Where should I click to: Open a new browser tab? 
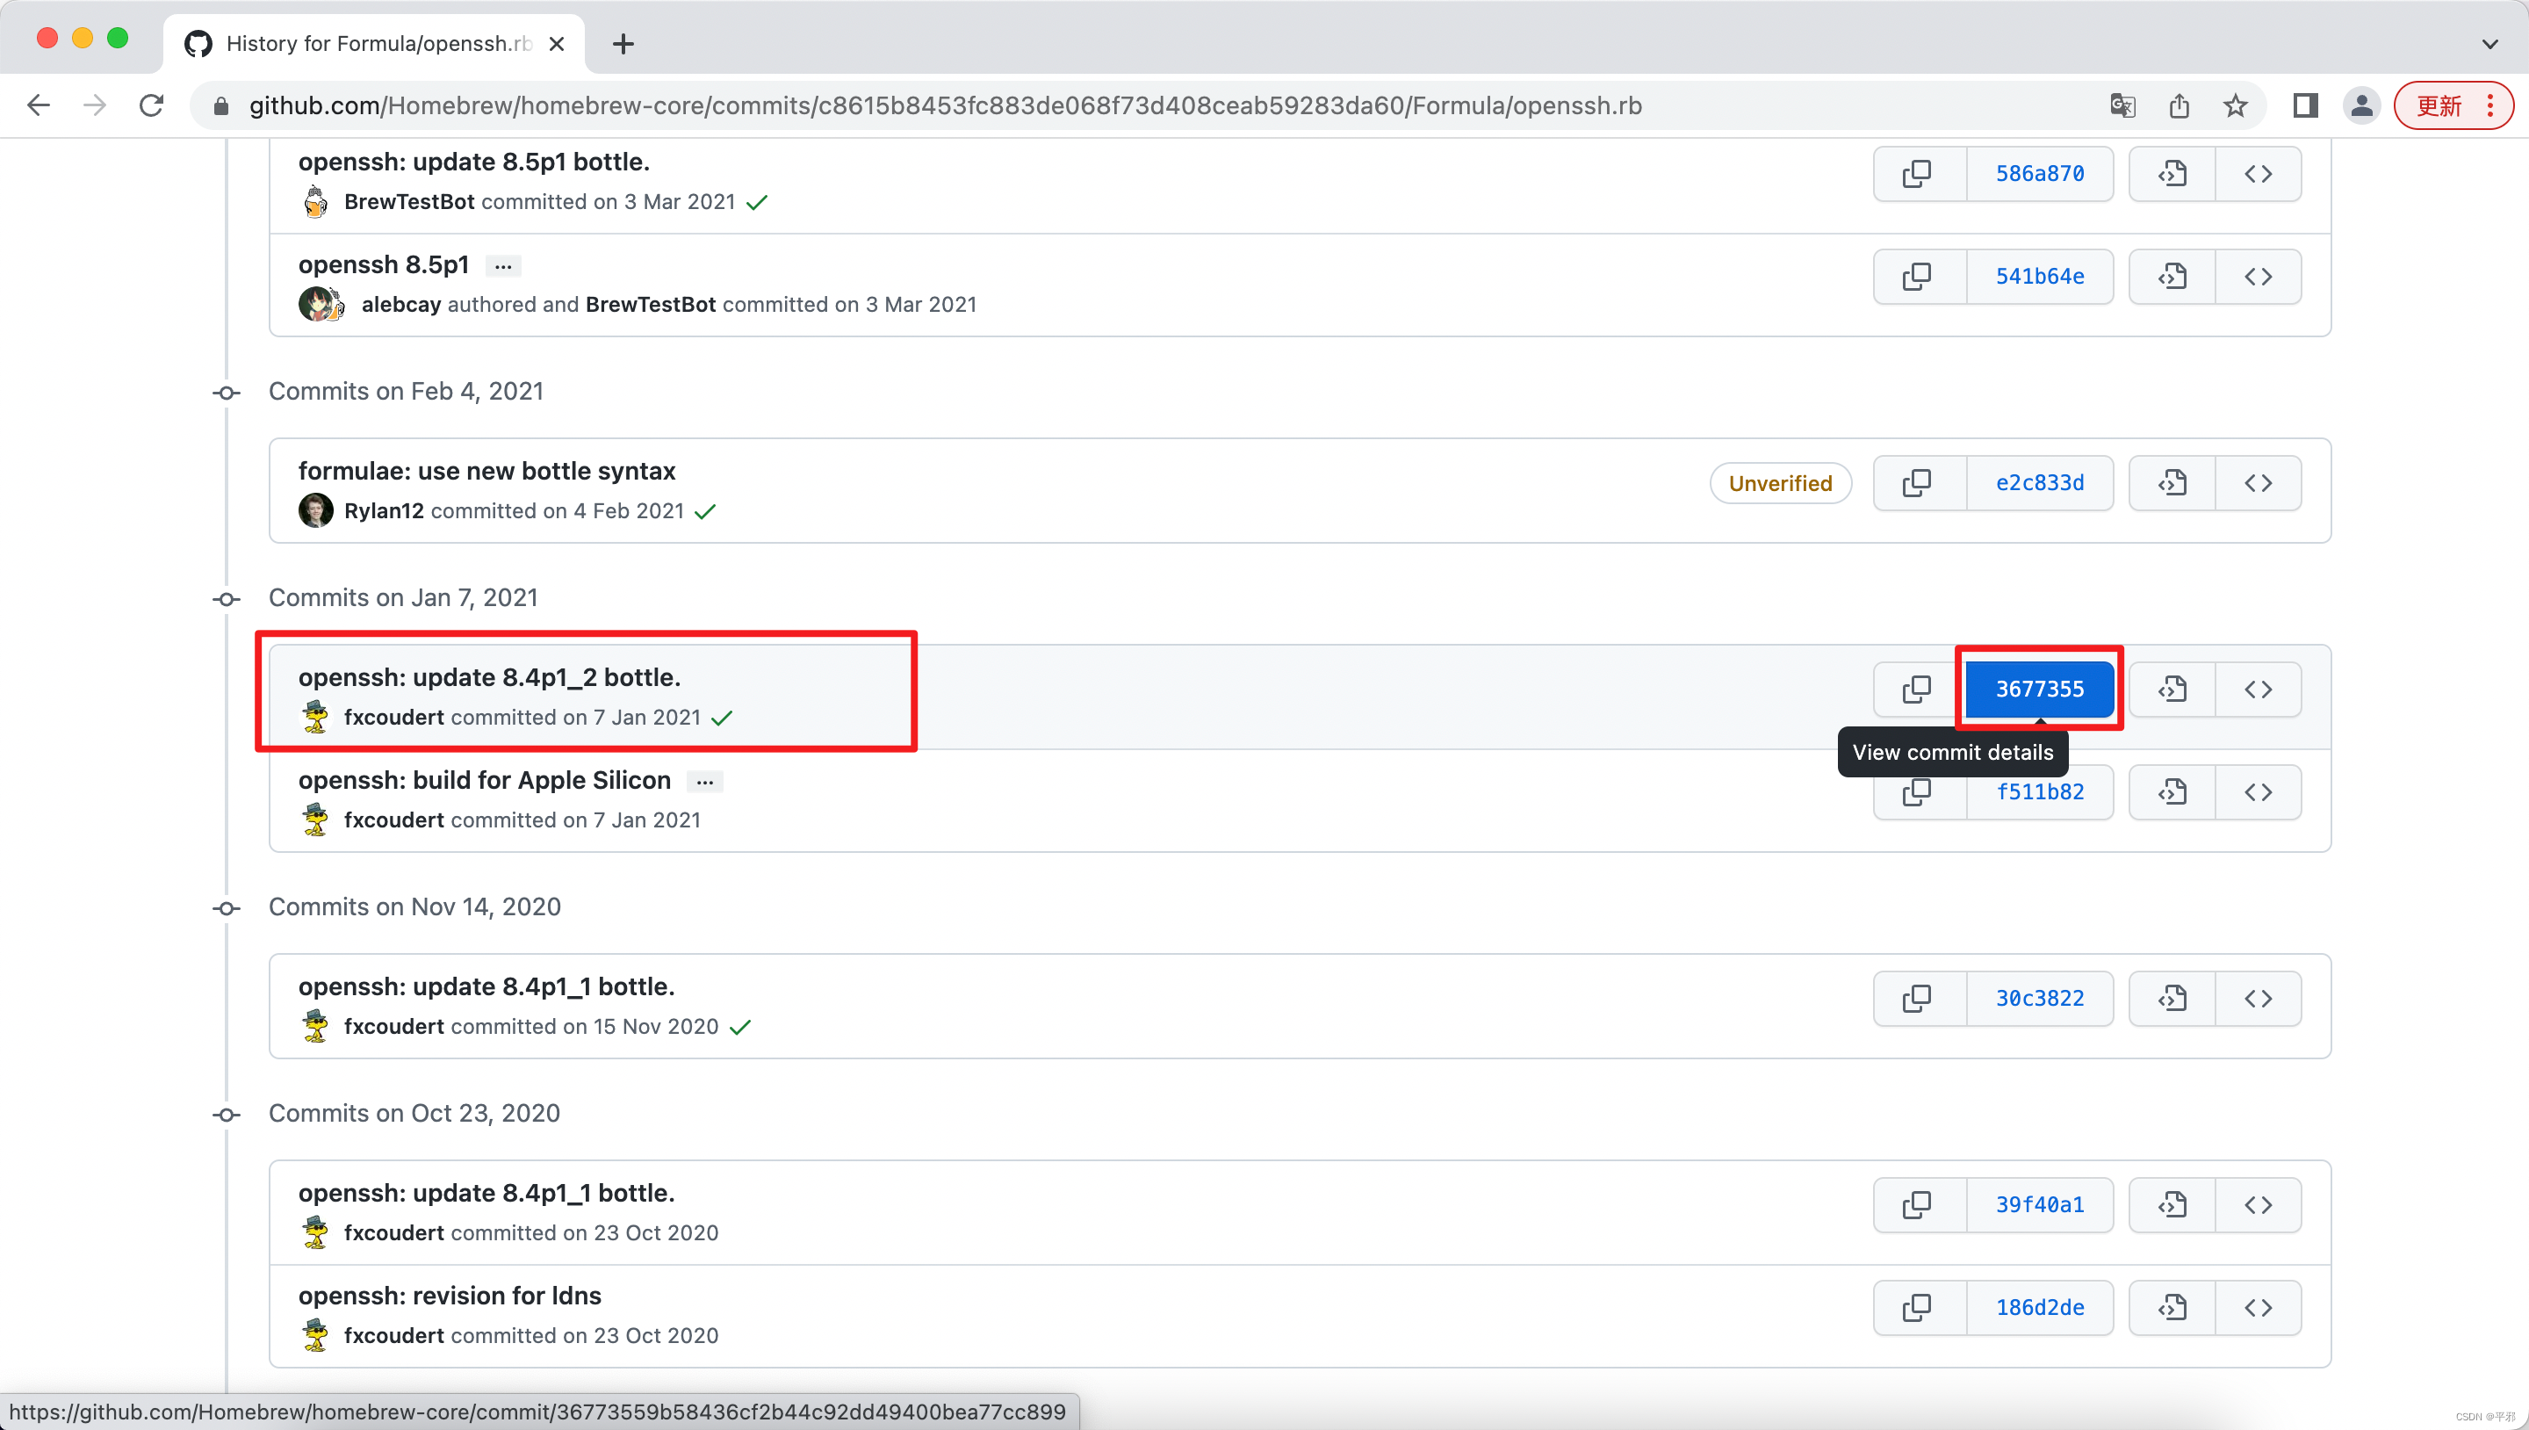[623, 44]
